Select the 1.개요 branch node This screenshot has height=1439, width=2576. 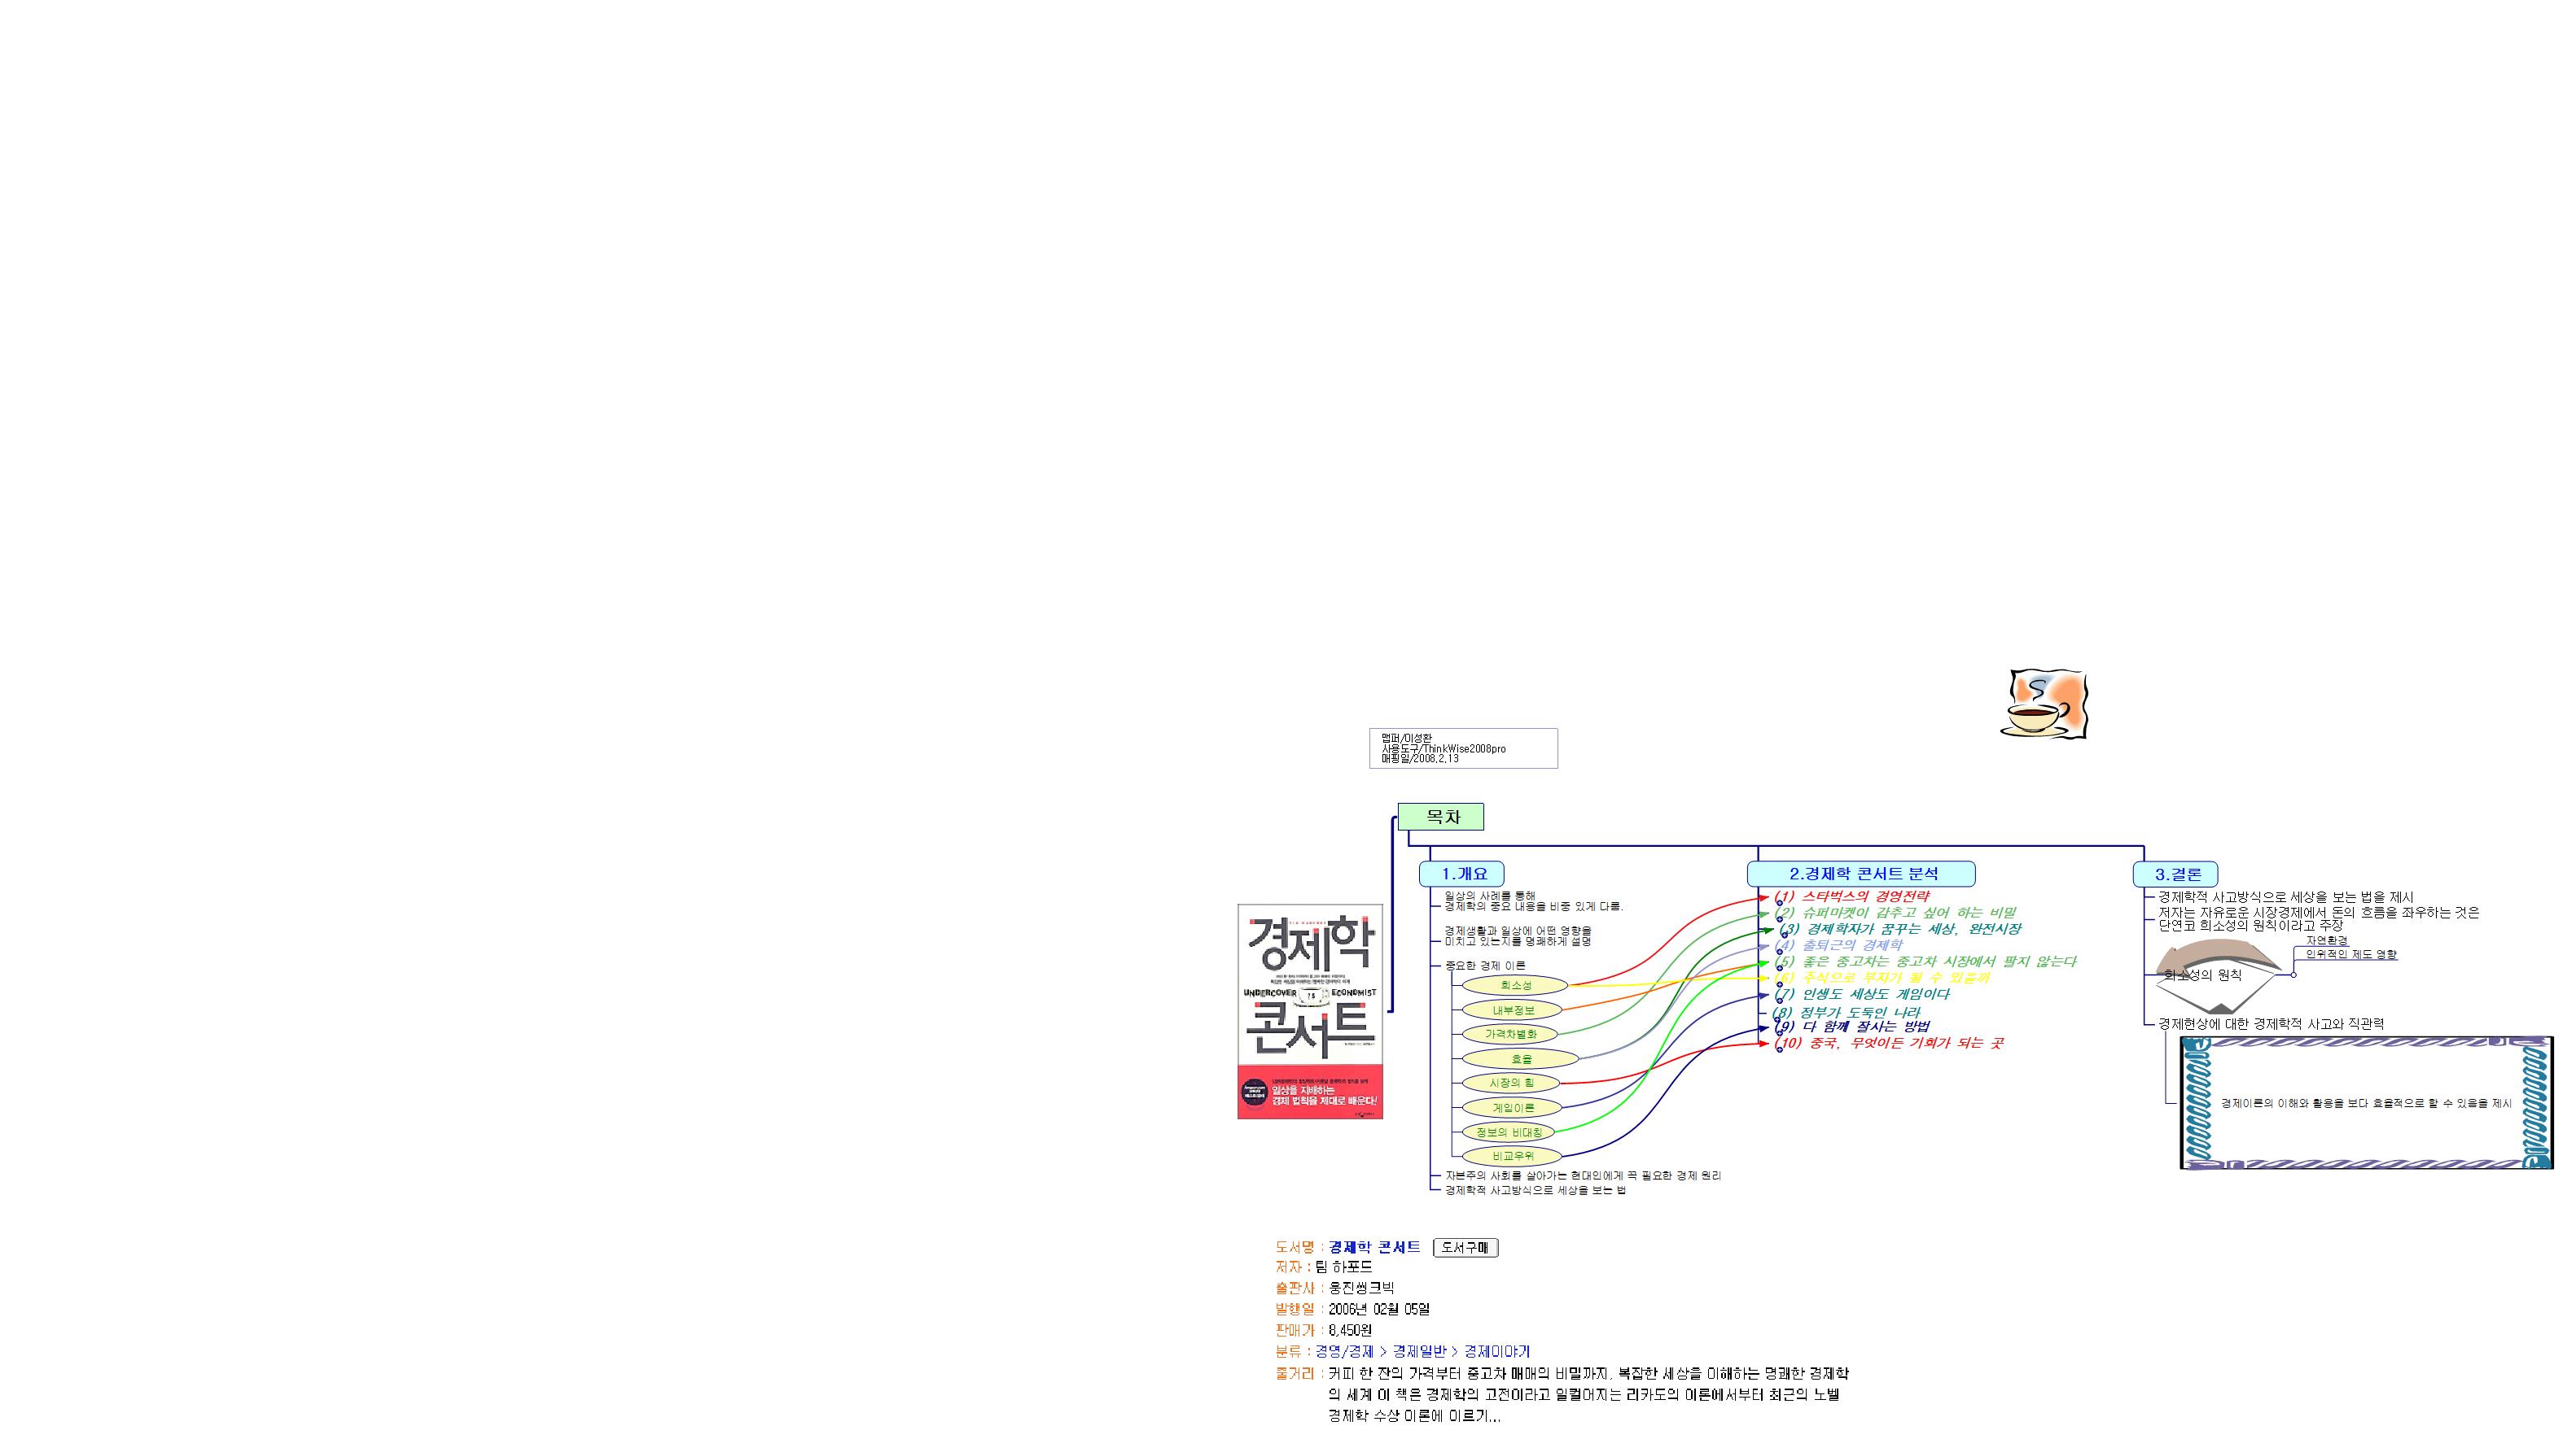pyautogui.click(x=1461, y=874)
